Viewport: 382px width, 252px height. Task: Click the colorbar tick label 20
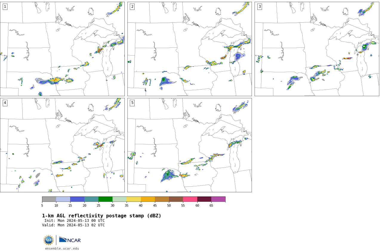[84, 205]
